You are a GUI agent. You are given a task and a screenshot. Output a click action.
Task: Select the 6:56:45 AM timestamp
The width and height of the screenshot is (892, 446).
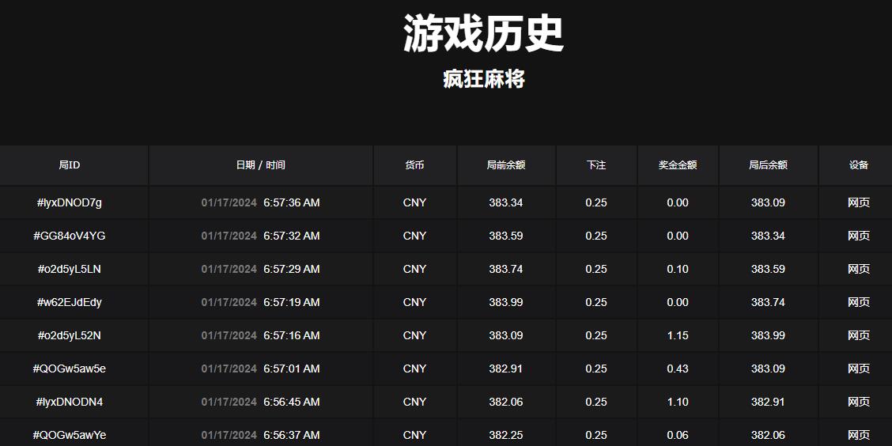[291, 403]
